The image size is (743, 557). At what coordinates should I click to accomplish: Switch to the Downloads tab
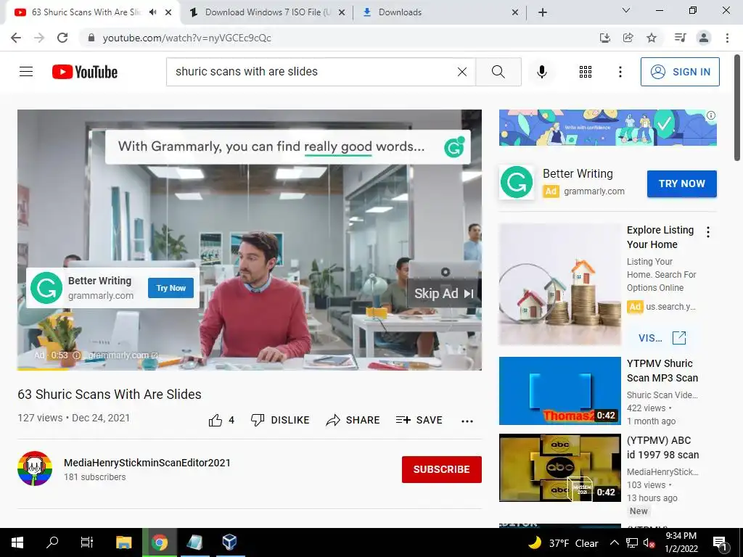(440, 12)
